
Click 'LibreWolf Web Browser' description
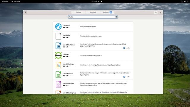tap(88, 26)
